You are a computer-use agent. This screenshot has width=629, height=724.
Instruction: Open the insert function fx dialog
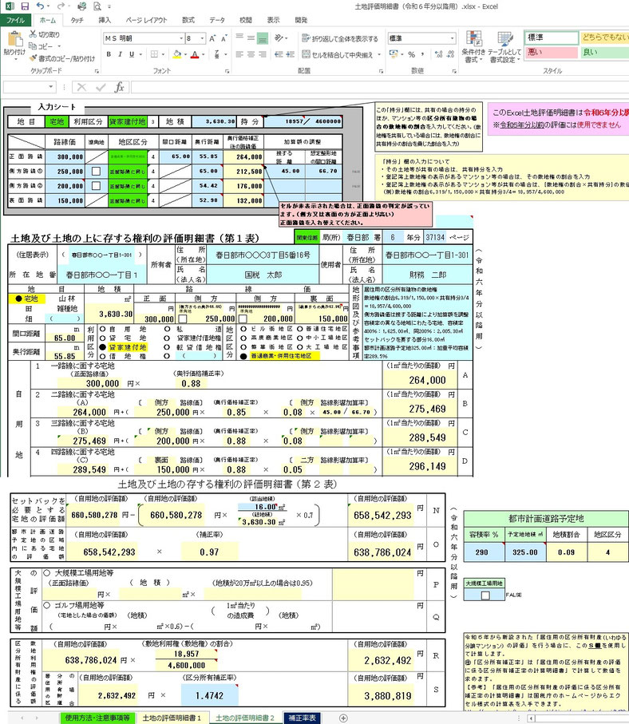point(119,87)
